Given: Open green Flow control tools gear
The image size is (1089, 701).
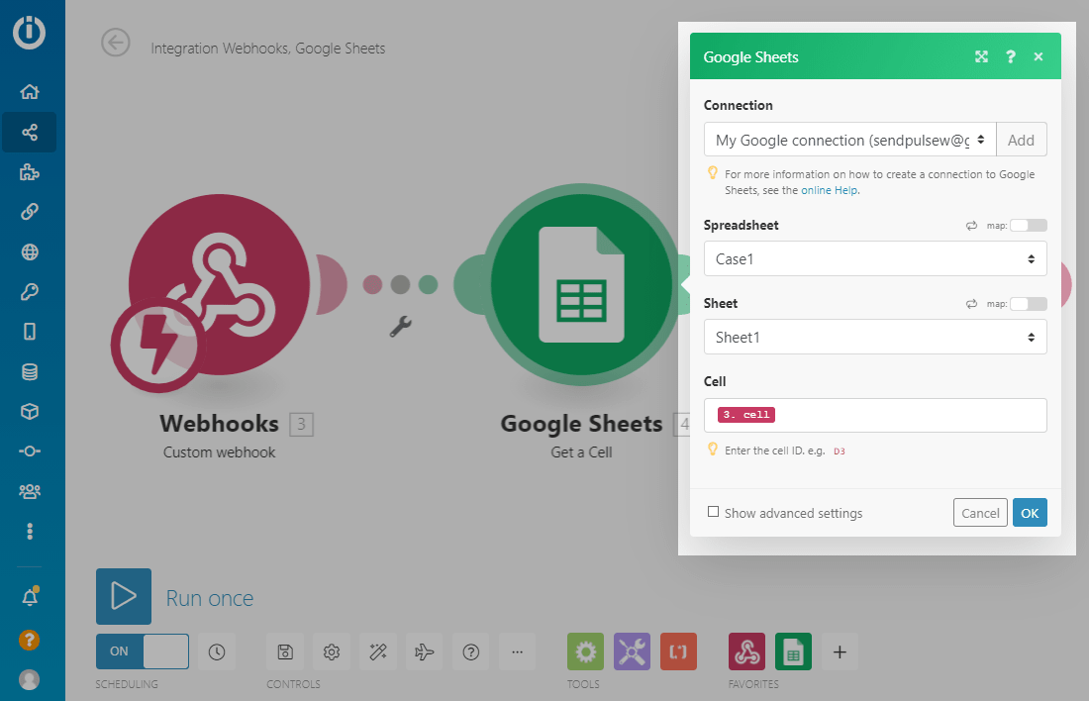Looking at the screenshot, I should (585, 651).
